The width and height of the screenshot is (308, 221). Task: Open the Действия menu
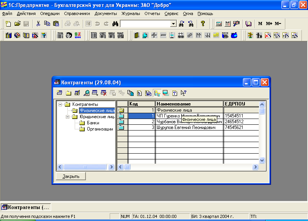click(26, 13)
